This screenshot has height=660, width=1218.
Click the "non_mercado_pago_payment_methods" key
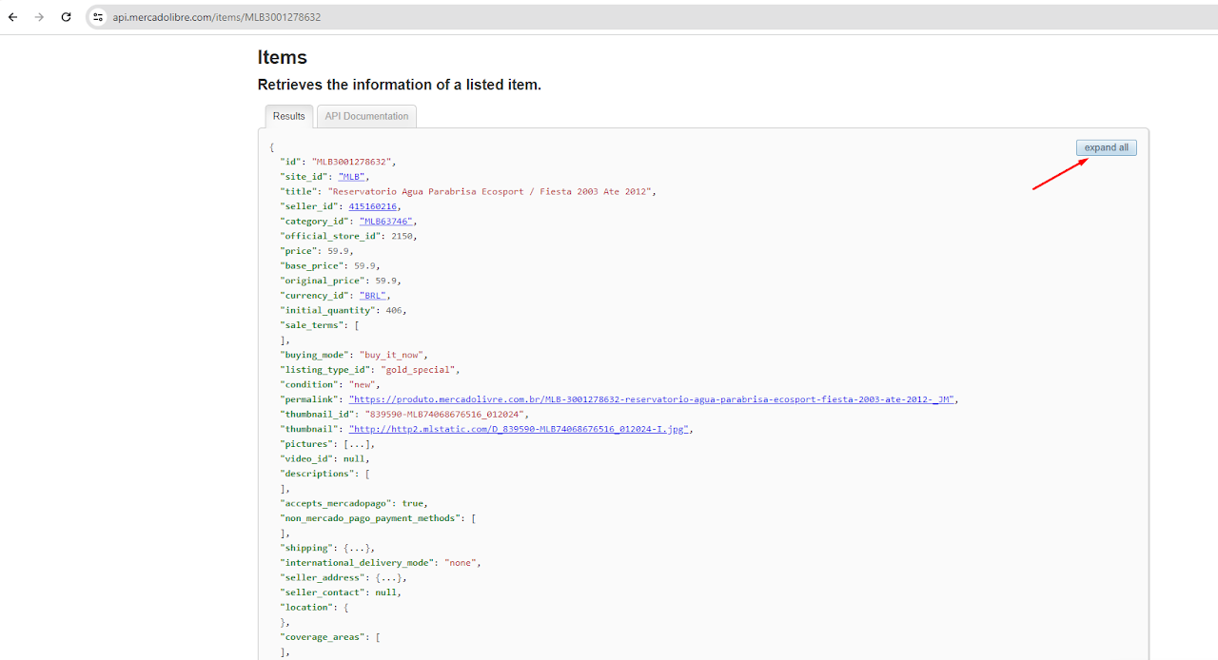369,518
